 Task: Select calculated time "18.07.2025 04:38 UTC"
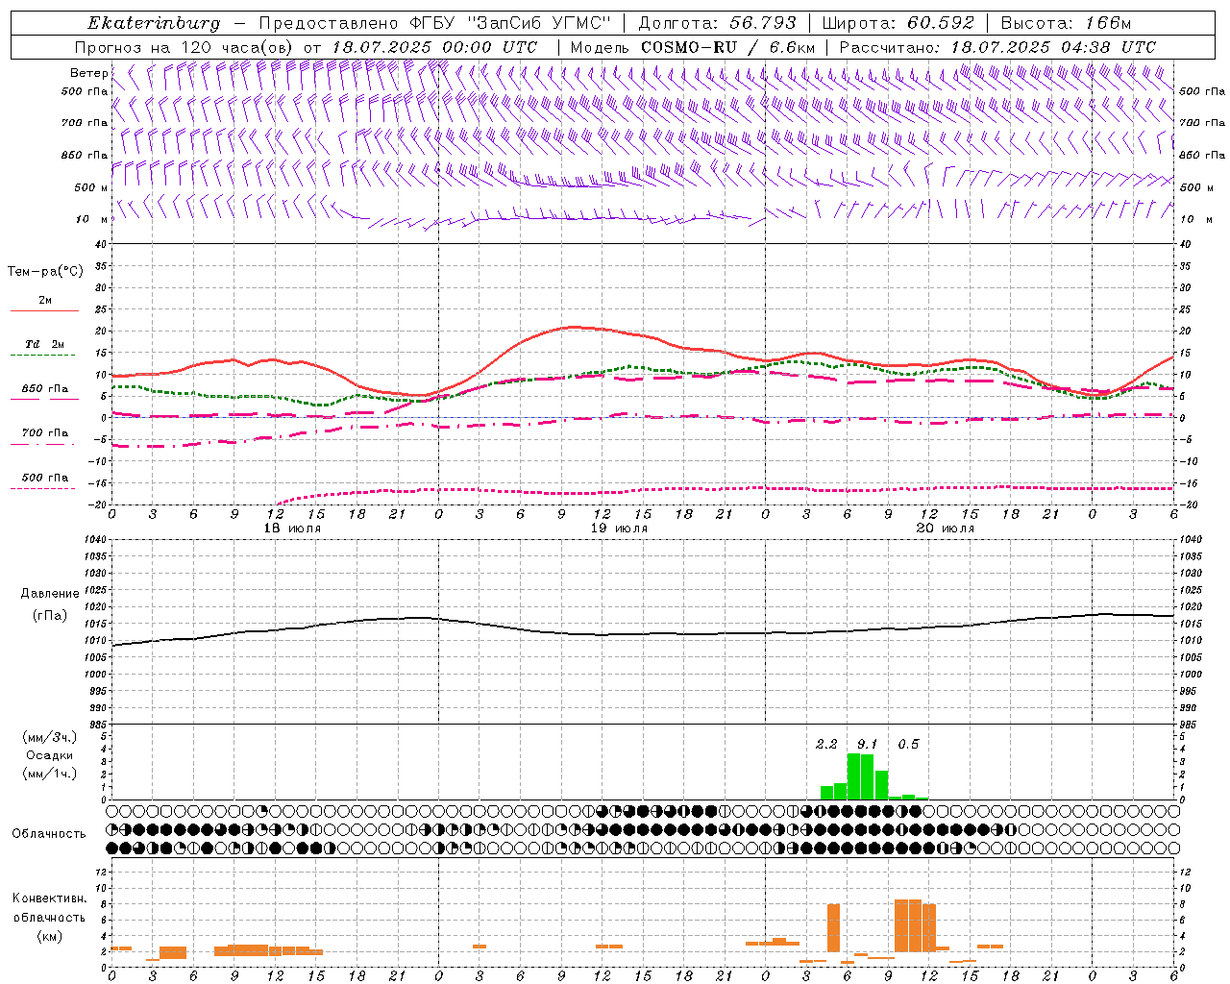(x=1053, y=47)
